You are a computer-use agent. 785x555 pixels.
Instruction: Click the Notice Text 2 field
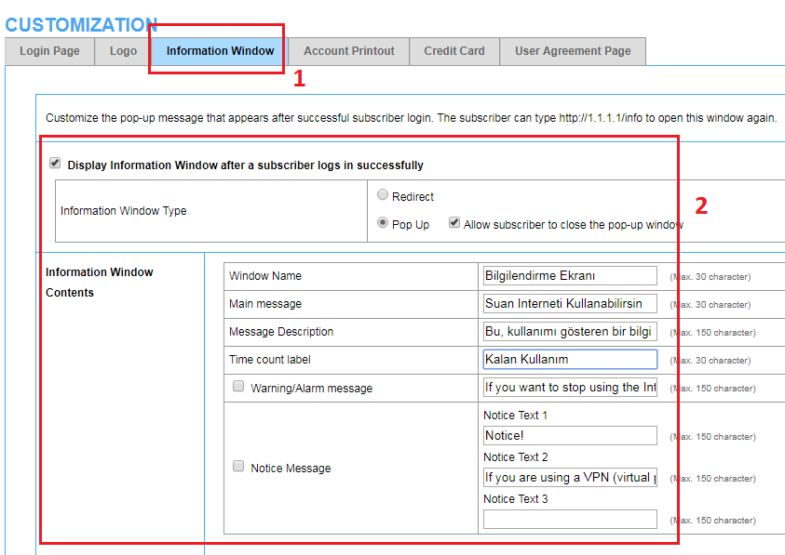tap(570, 478)
